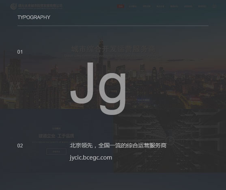Viewport: 226px width, 190px height.
Task: Click the faded outlined button under 建德立业
Action: coord(56,151)
